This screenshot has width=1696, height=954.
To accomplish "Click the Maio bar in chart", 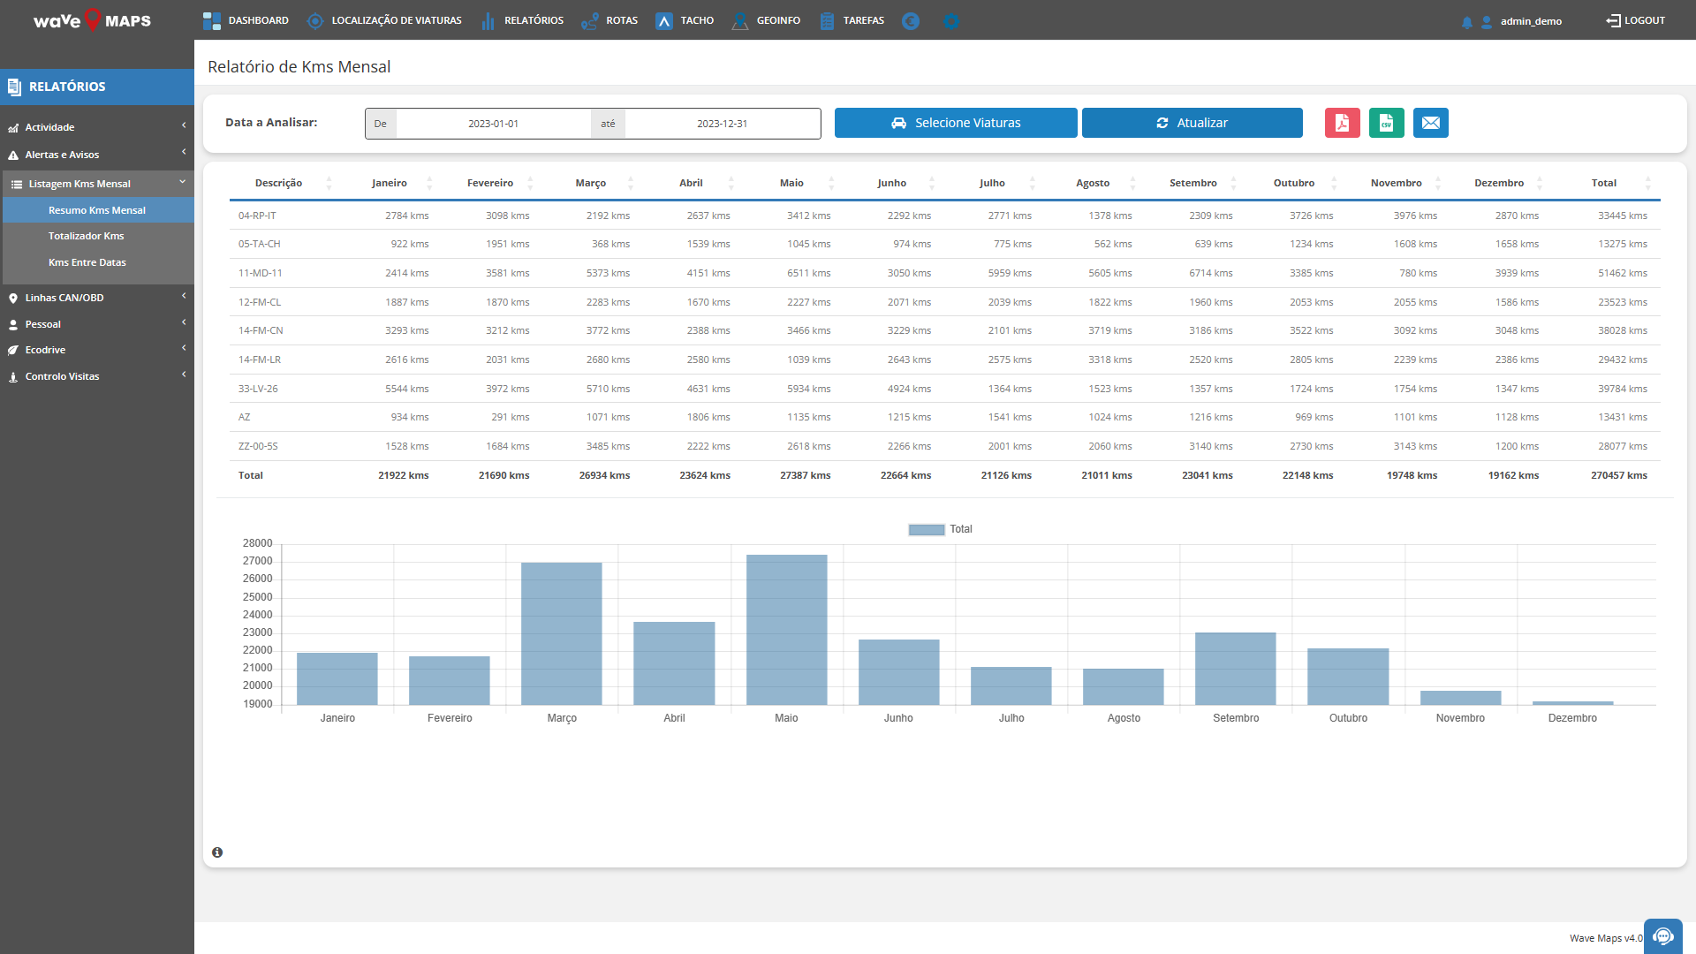I will 786,630.
